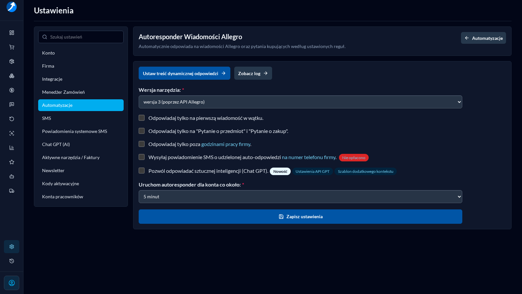Viewport: 522px width, 294px height.
Task: Open the delivery truck icon in sidebar
Action: coord(12,191)
